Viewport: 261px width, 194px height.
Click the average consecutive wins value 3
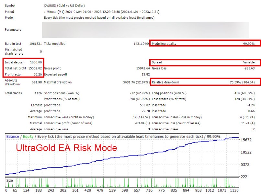point(149,129)
